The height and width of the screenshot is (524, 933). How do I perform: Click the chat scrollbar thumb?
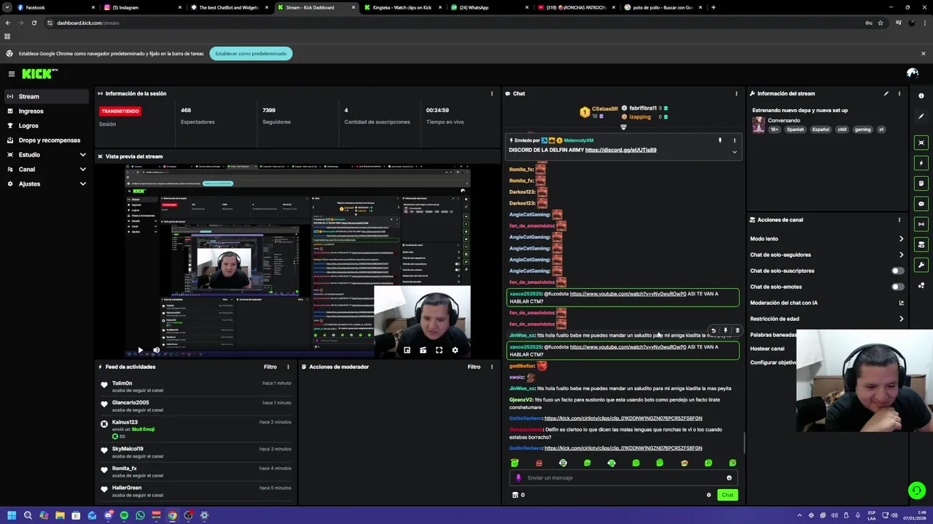(744, 442)
